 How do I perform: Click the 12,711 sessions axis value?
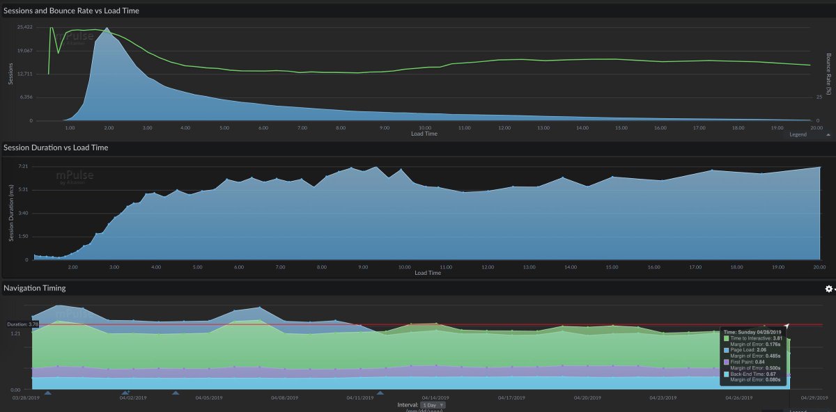tap(24, 73)
